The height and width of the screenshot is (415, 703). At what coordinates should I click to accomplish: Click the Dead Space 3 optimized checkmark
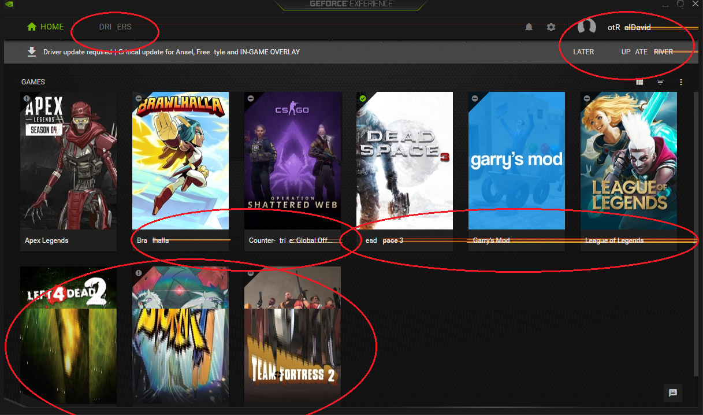[x=363, y=98]
